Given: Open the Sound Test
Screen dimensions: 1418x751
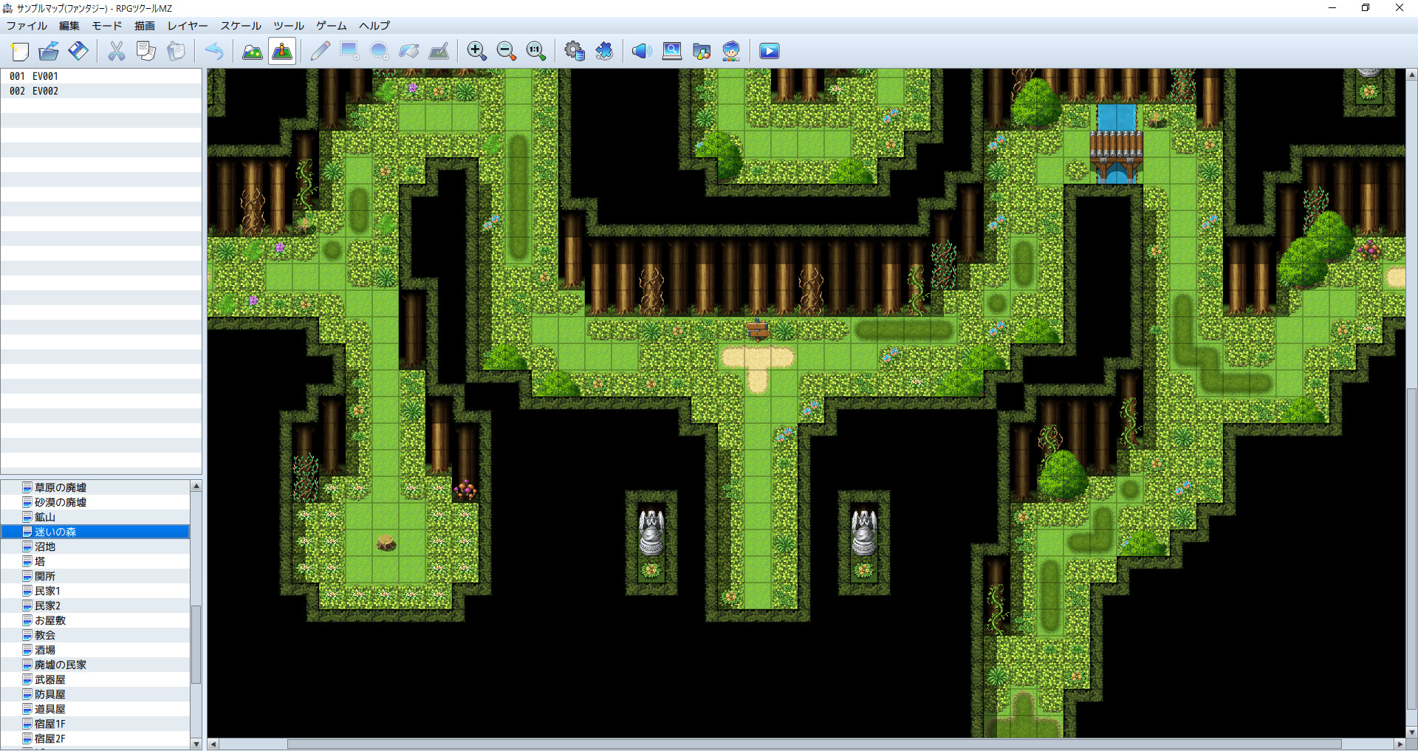Looking at the screenshot, I should pos(641,51).
